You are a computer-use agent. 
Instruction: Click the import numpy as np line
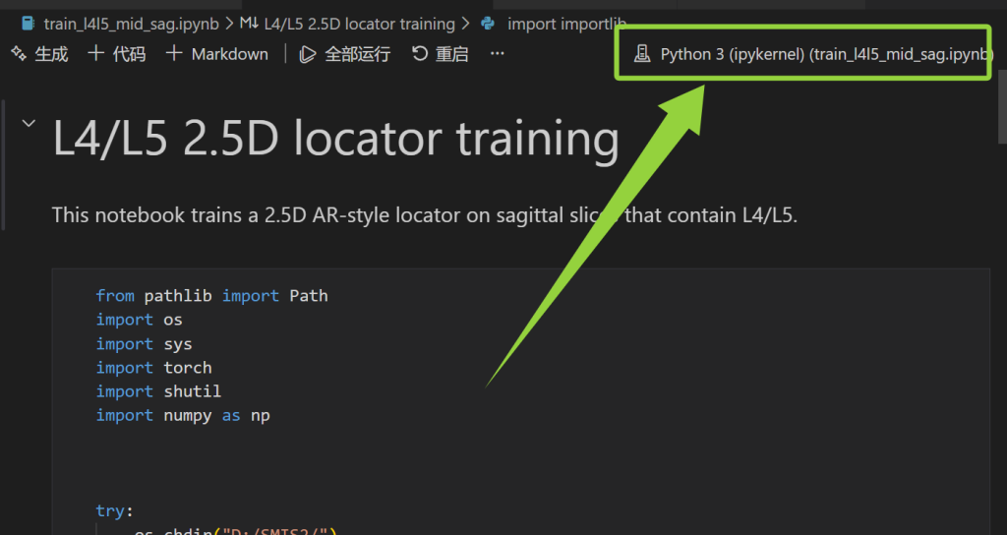183,416
